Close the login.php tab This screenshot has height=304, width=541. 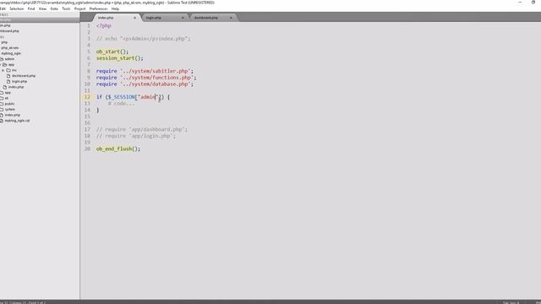[x=183, y=18]
